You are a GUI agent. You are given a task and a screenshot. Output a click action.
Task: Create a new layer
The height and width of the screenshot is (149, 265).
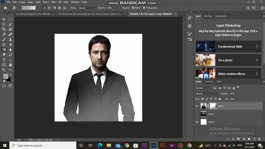coord(254,139)
